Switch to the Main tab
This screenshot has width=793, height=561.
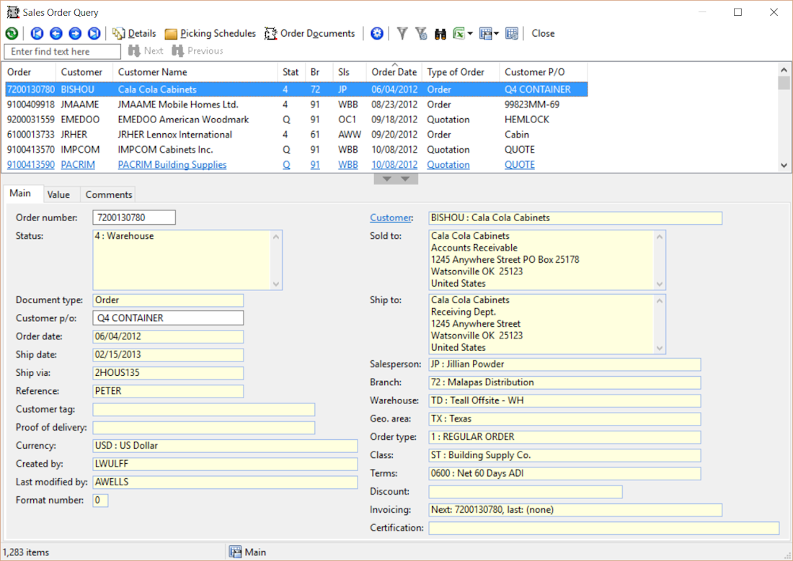coord(20,193)
